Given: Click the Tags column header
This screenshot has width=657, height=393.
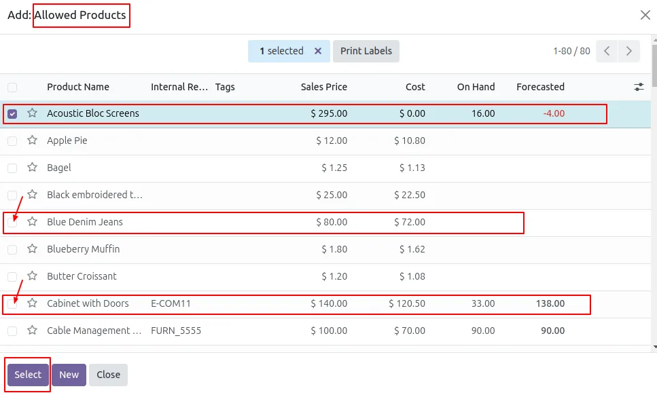Looking at the screenshot, I should (225, 87).
